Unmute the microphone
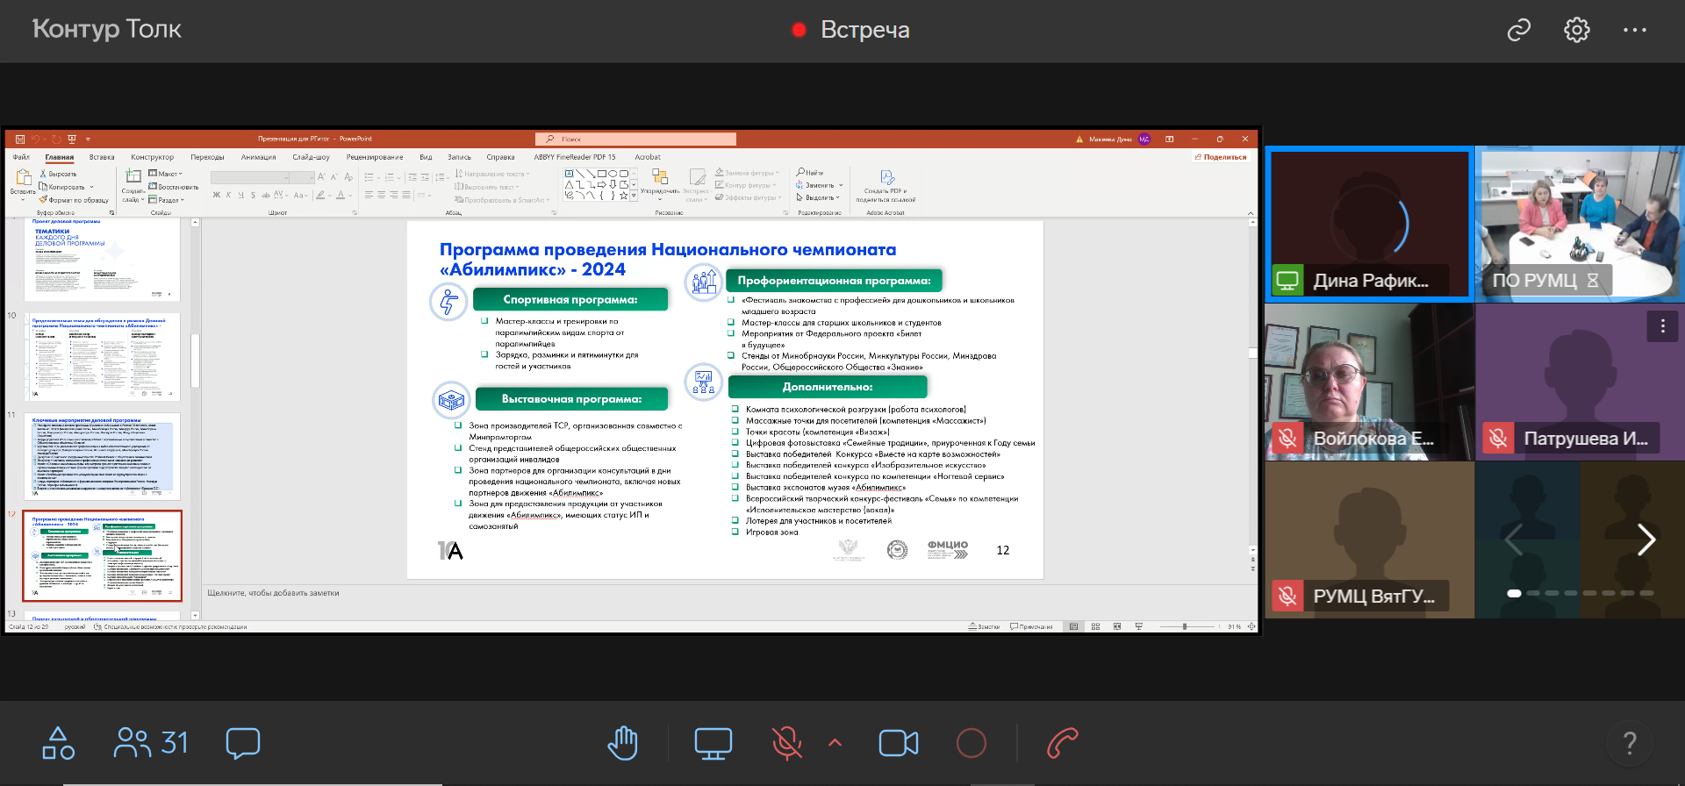 [787, 743]
